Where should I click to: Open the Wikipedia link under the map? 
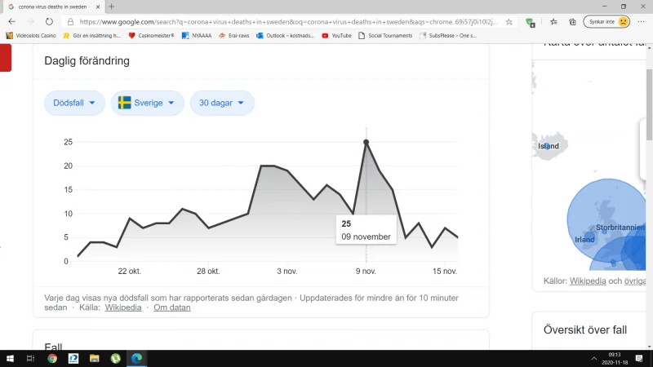tap(588, 281)
